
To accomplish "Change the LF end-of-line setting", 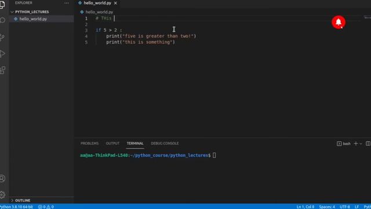I will pos(357,207).
